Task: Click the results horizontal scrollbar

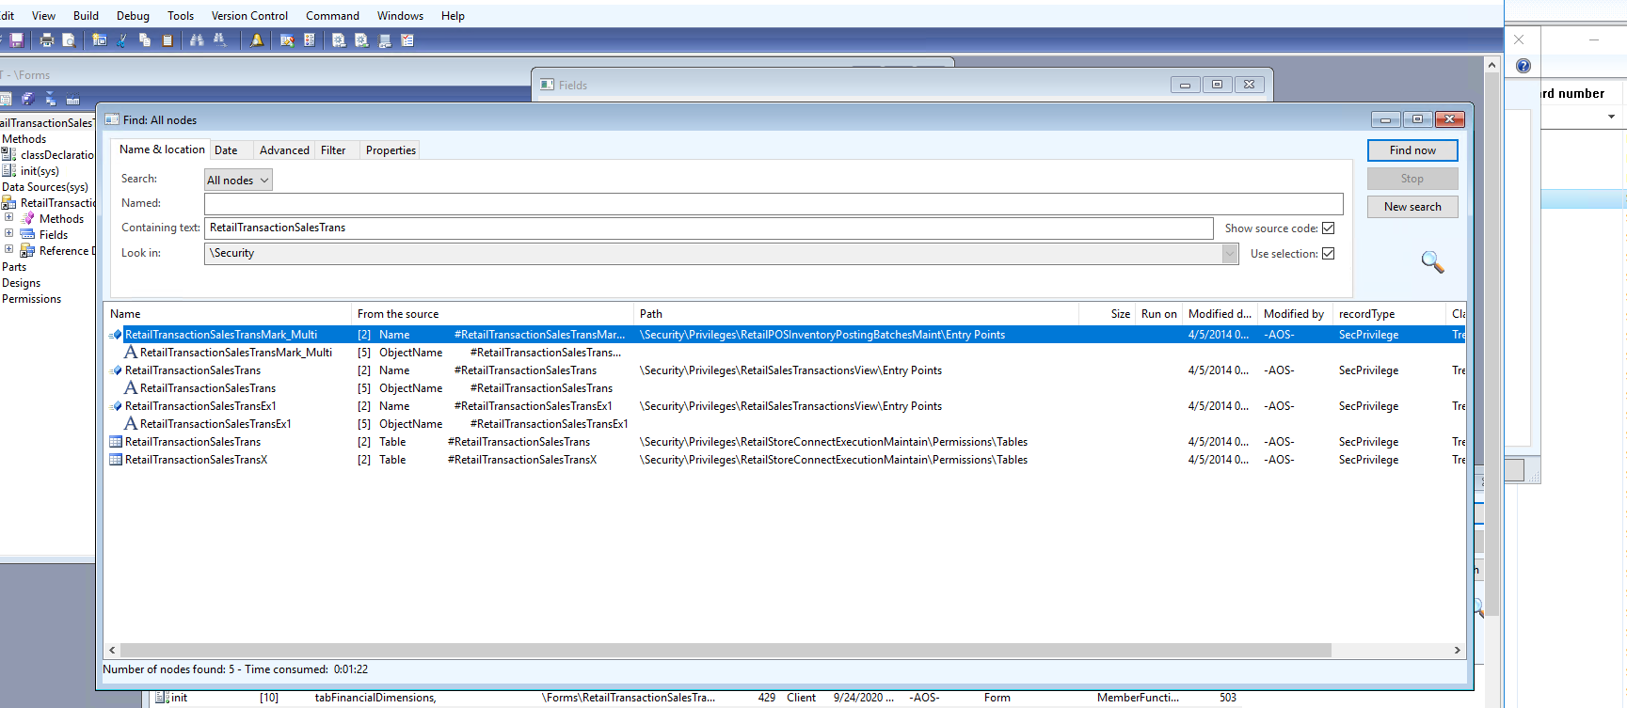Action: pos(726,651)
